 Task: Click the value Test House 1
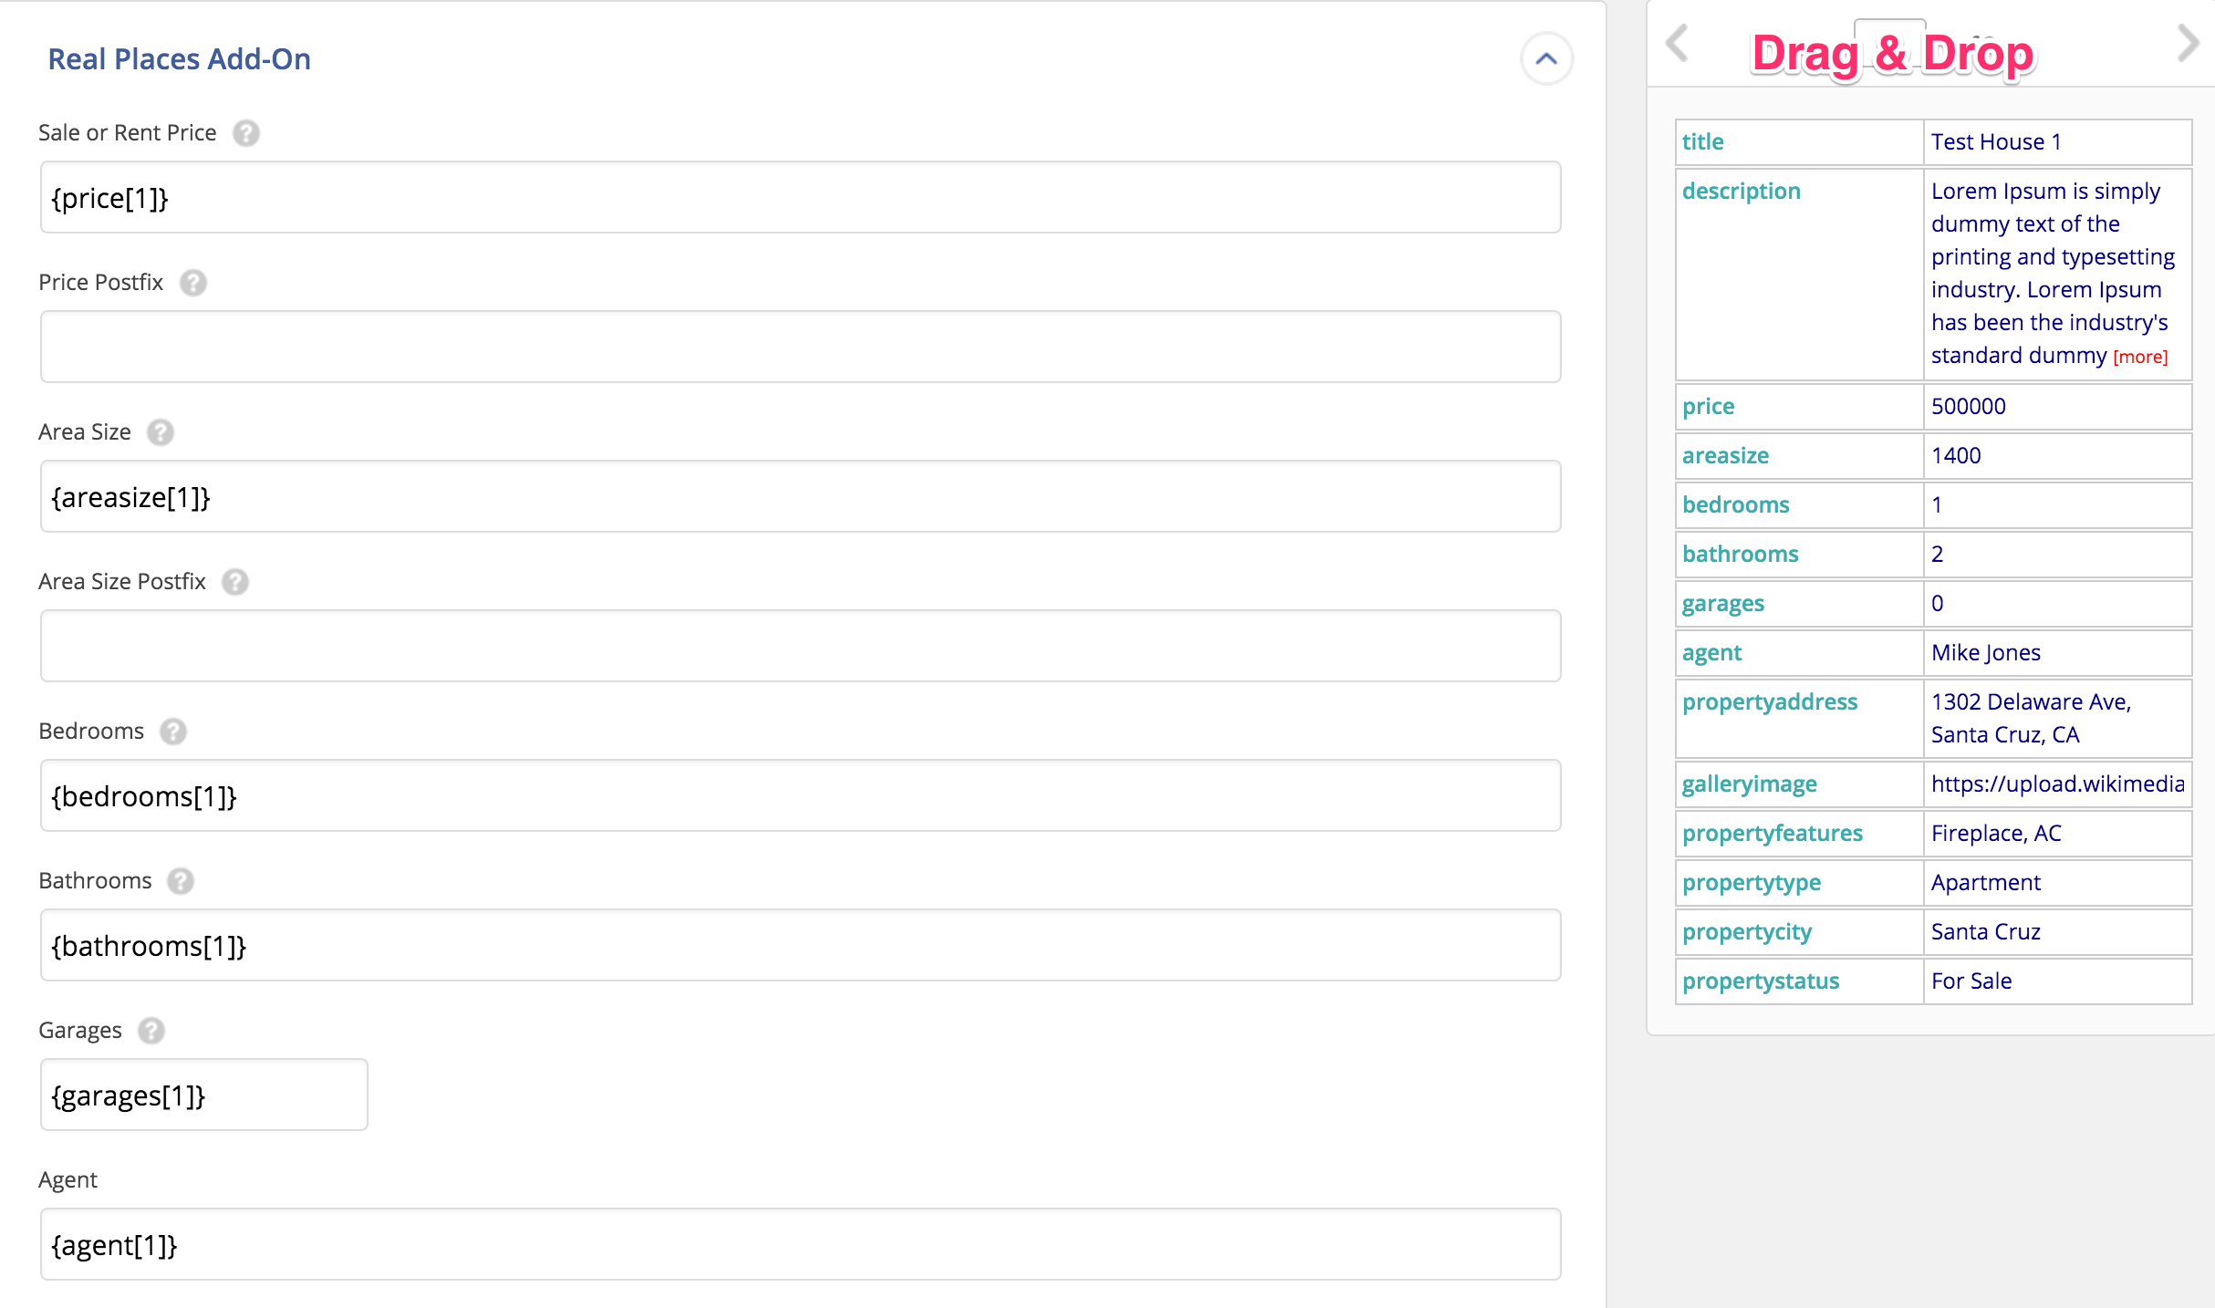coord(1996,142)
